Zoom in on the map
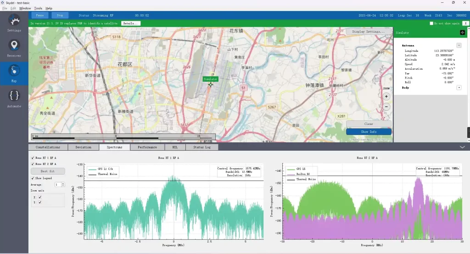Viewport: 470px width, 254px height. (386, 96)
